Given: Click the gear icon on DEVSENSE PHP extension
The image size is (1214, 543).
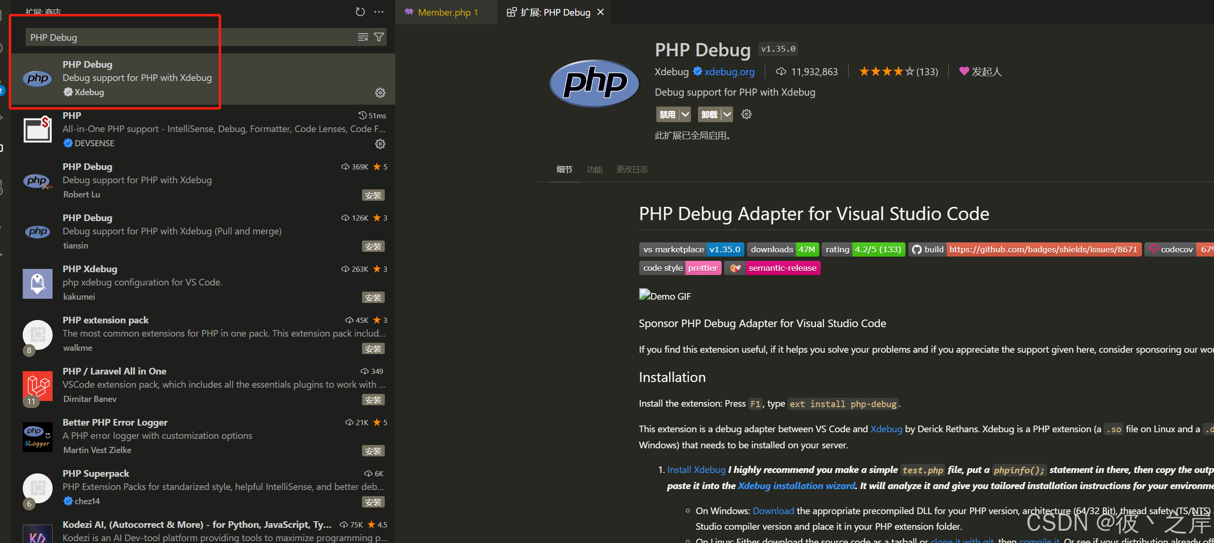Looking at the screenshot, I should pyautogui.click(x=381, y=144).
